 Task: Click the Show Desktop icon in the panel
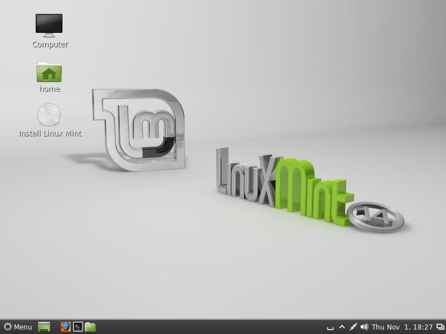[x=44, y=327]
